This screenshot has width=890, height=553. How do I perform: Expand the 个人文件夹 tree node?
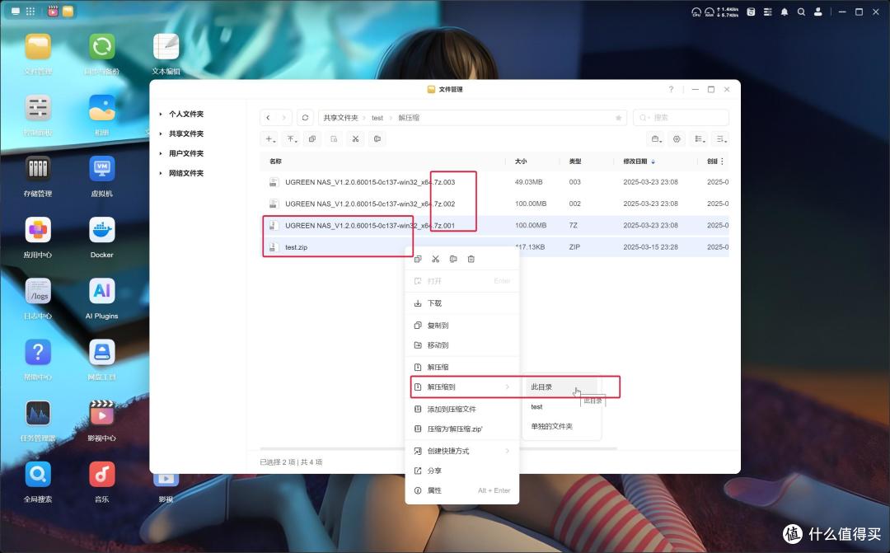tap(161, 114)
